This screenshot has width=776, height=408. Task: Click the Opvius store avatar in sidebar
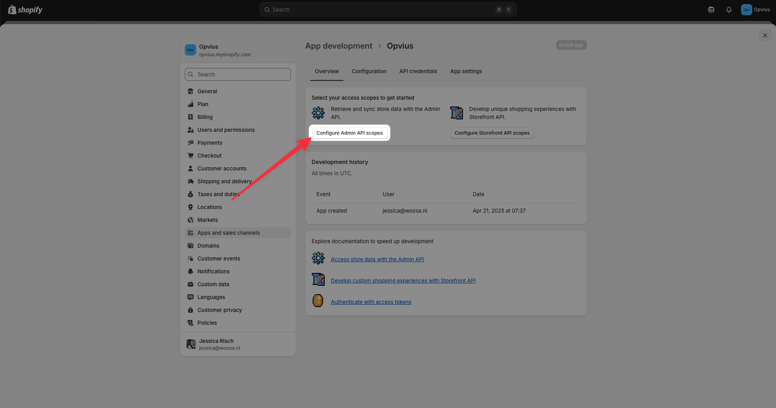(x=190, y=50)
